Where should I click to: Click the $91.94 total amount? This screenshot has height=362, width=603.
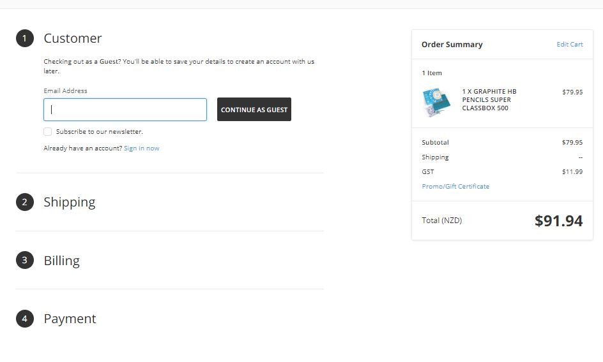click(x=558, y=221)
